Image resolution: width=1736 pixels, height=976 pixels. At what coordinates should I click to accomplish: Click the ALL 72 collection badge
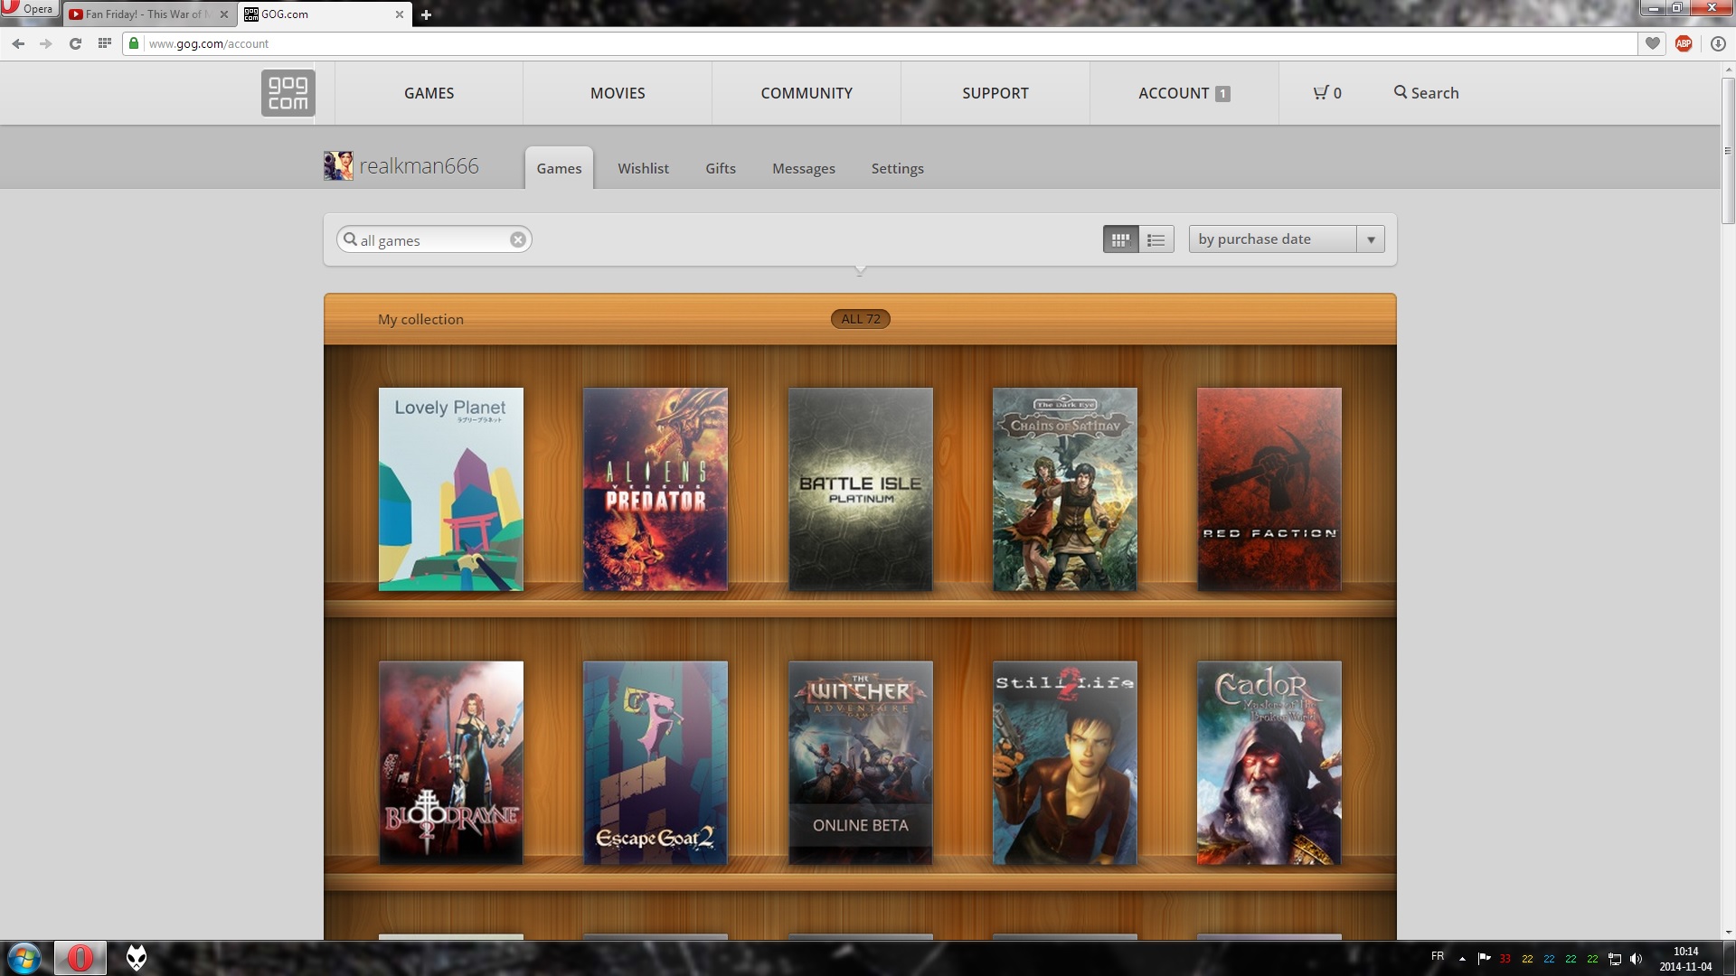pyautogui.click(x=861, y=319)
